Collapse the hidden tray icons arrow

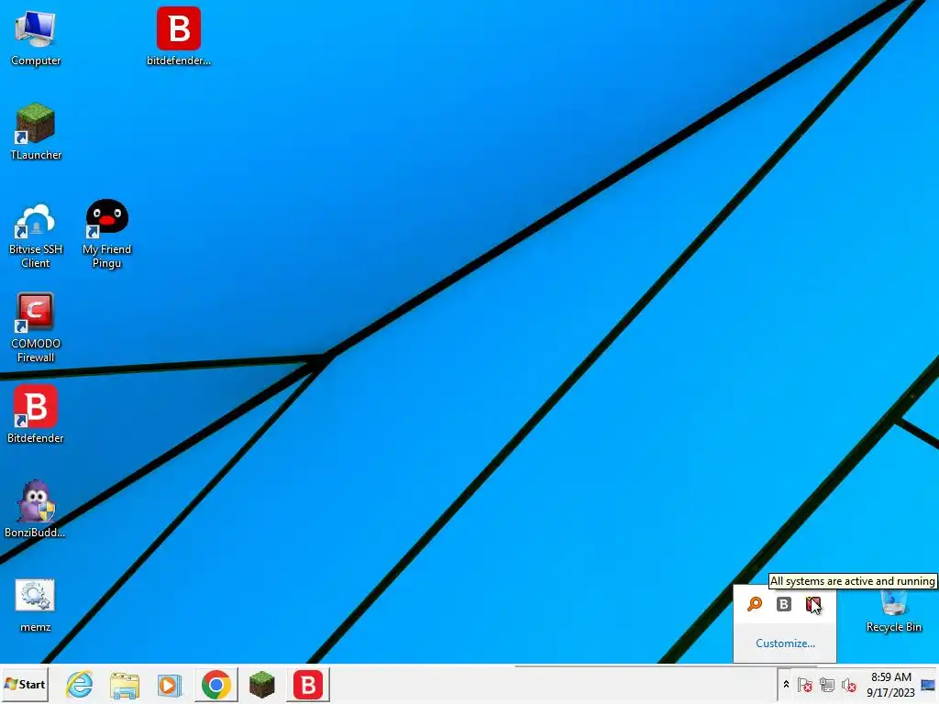[x=786, y=684]
